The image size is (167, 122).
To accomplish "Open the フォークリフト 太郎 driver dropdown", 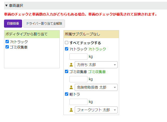I will click(96, 110).
